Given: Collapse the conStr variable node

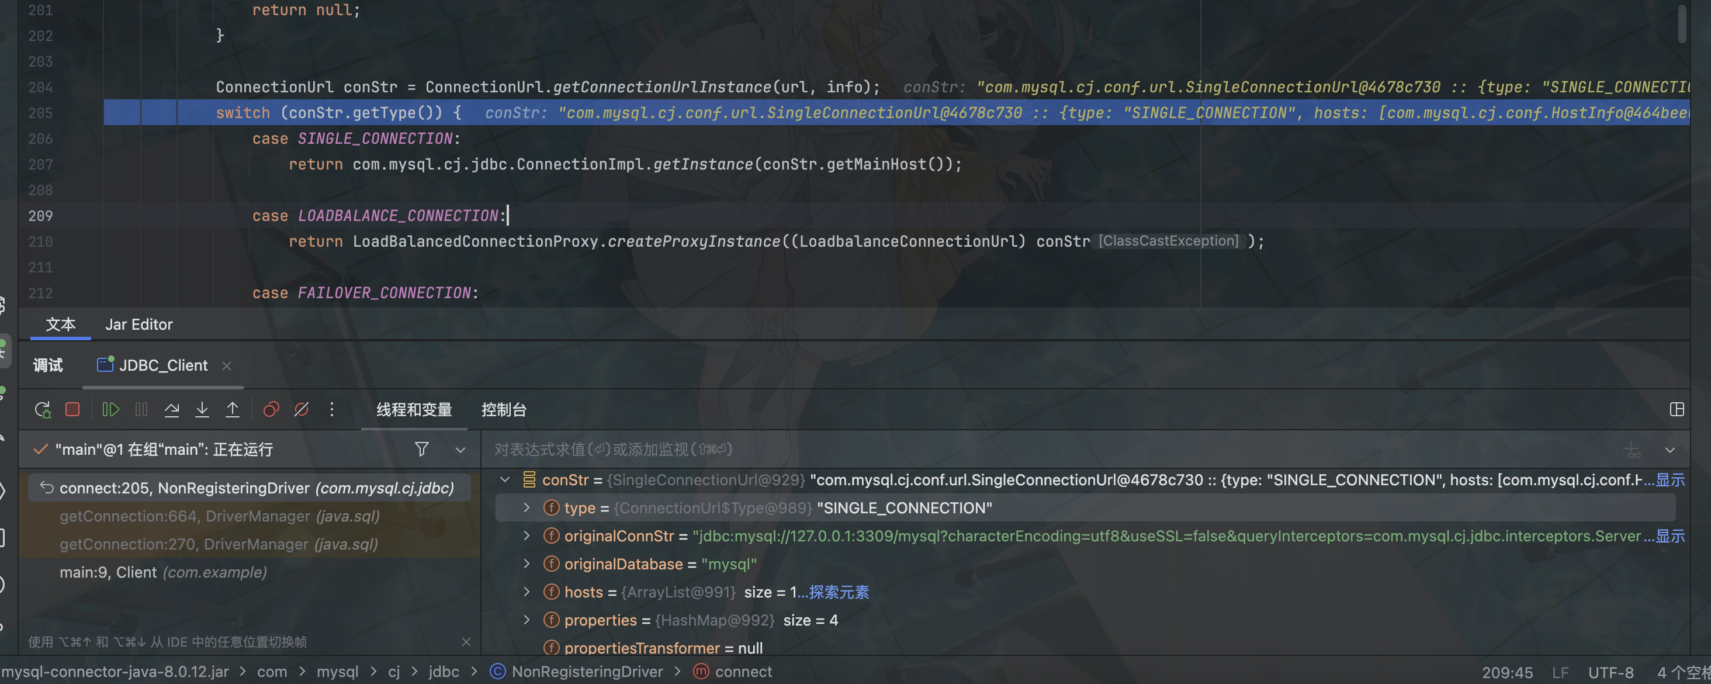Looking at the screenshot, I should tap(505, 480).
